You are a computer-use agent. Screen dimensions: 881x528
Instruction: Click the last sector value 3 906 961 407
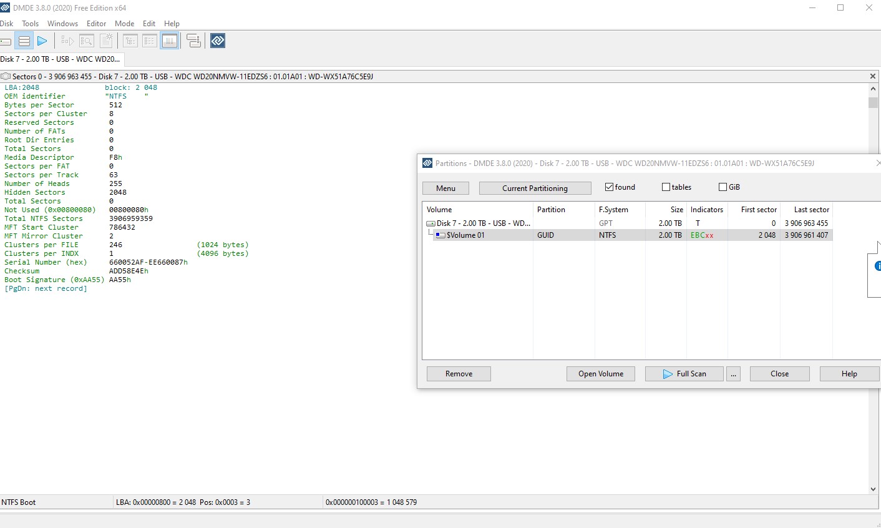(x=806, y=235)
